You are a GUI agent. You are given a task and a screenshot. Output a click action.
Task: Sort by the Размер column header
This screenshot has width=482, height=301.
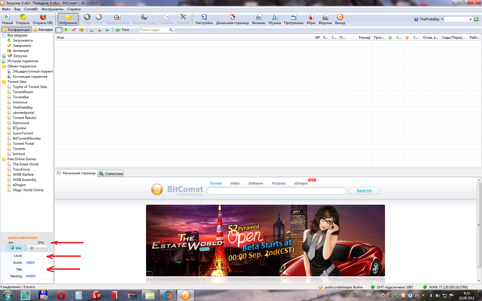(364, 38)
